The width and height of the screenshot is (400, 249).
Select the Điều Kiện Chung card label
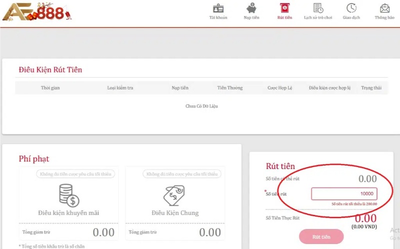coord(175,213)
